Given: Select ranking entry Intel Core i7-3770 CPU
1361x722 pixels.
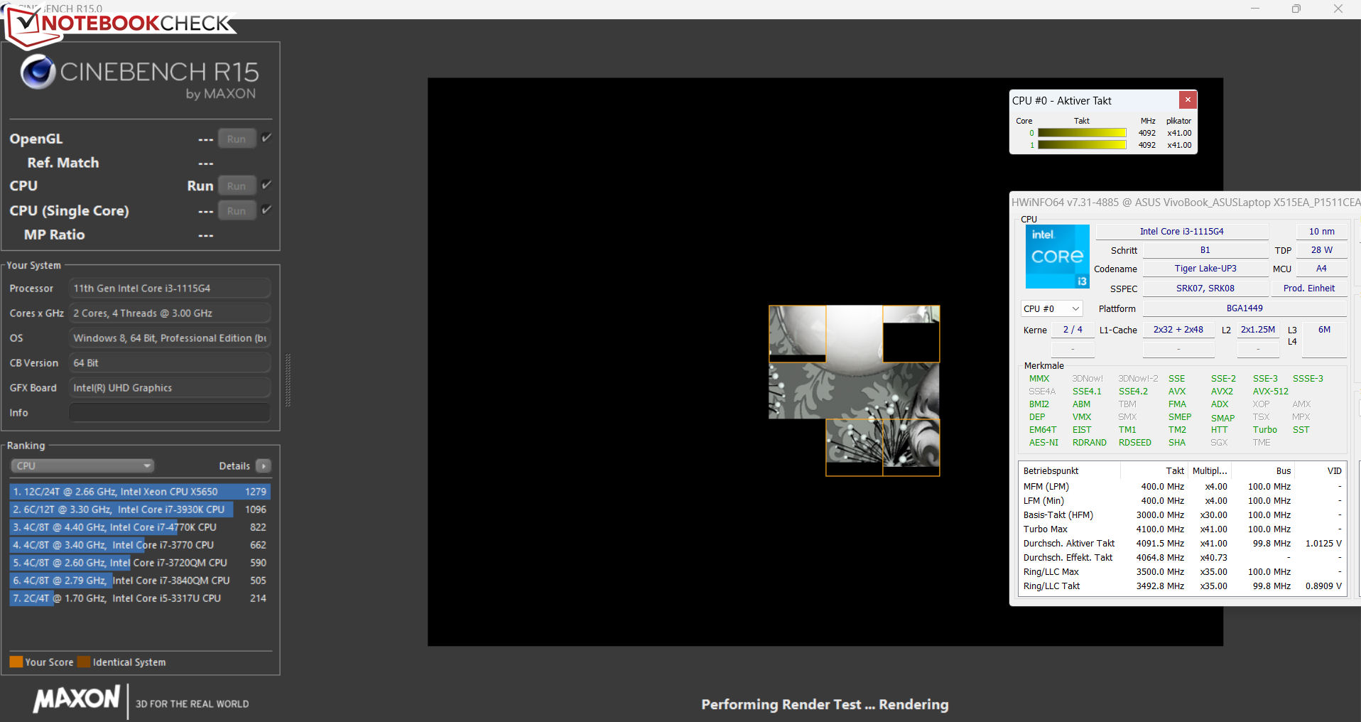Looking at the screenshot, I should 140,545.
